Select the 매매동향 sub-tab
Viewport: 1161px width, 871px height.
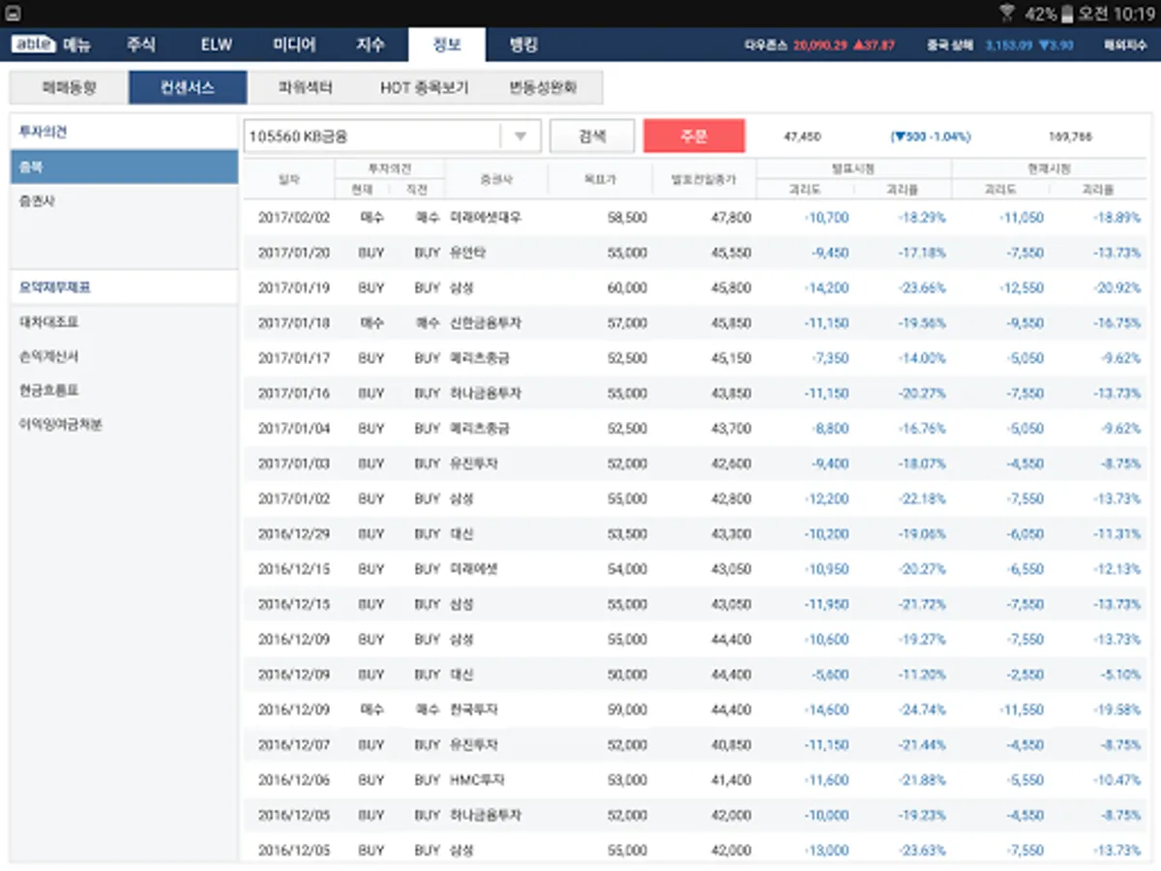(x=69, y=87)
